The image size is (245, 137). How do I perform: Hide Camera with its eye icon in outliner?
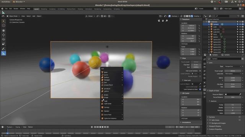coord(240,24)
